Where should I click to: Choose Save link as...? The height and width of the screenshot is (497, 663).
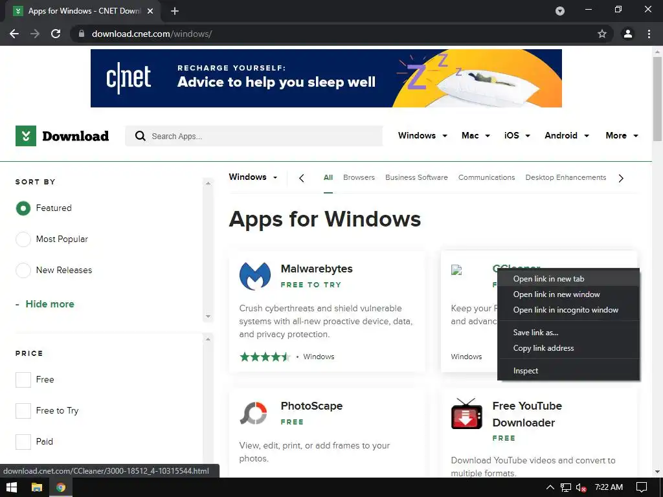click(x=568, y=333)
